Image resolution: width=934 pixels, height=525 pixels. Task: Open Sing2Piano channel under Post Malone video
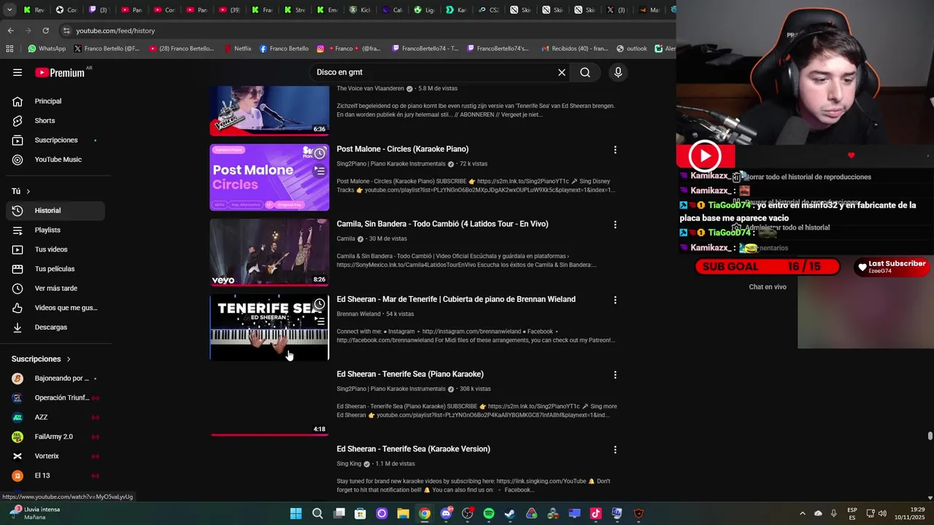pyautogui.click(x=390, y=164)
